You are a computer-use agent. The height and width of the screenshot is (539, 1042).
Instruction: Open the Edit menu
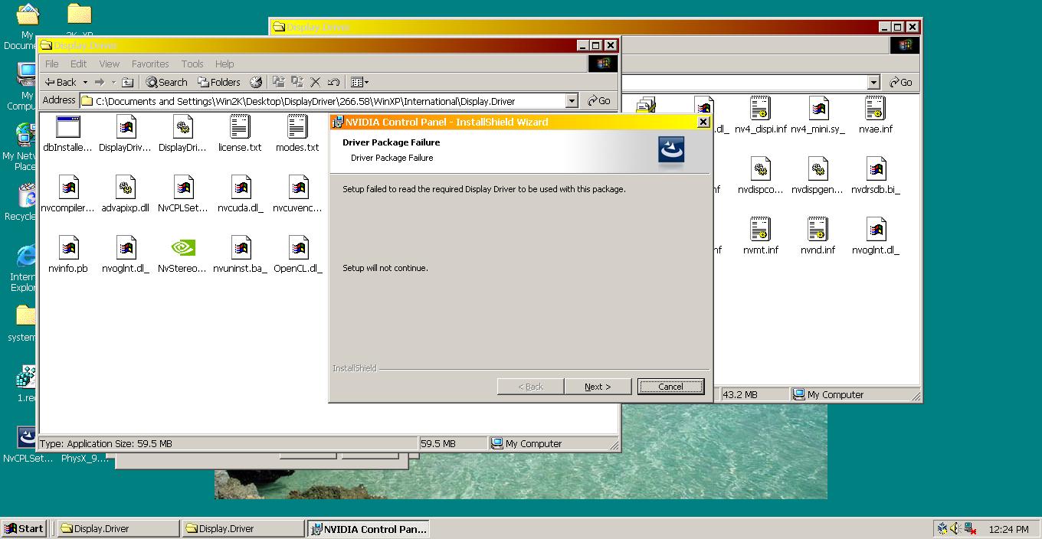click(x=78, y=64)
